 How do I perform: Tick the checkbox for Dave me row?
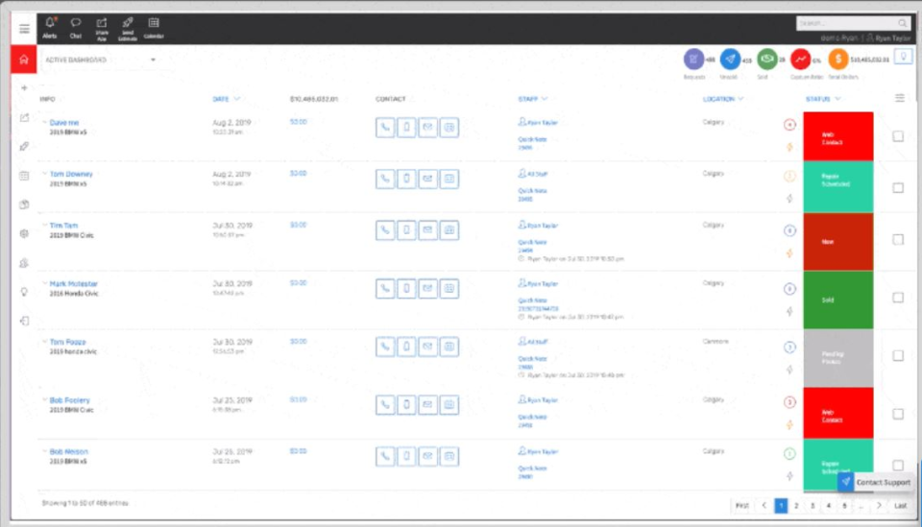pyautogui.click(x=898, y=136)
